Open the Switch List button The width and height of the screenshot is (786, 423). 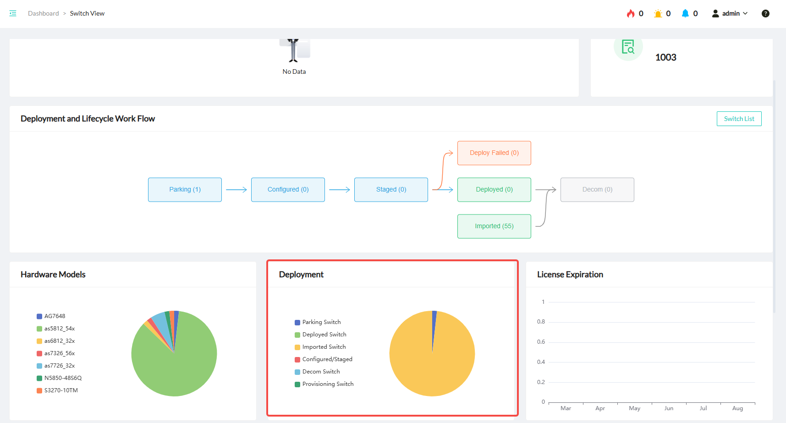coord(739,119)
